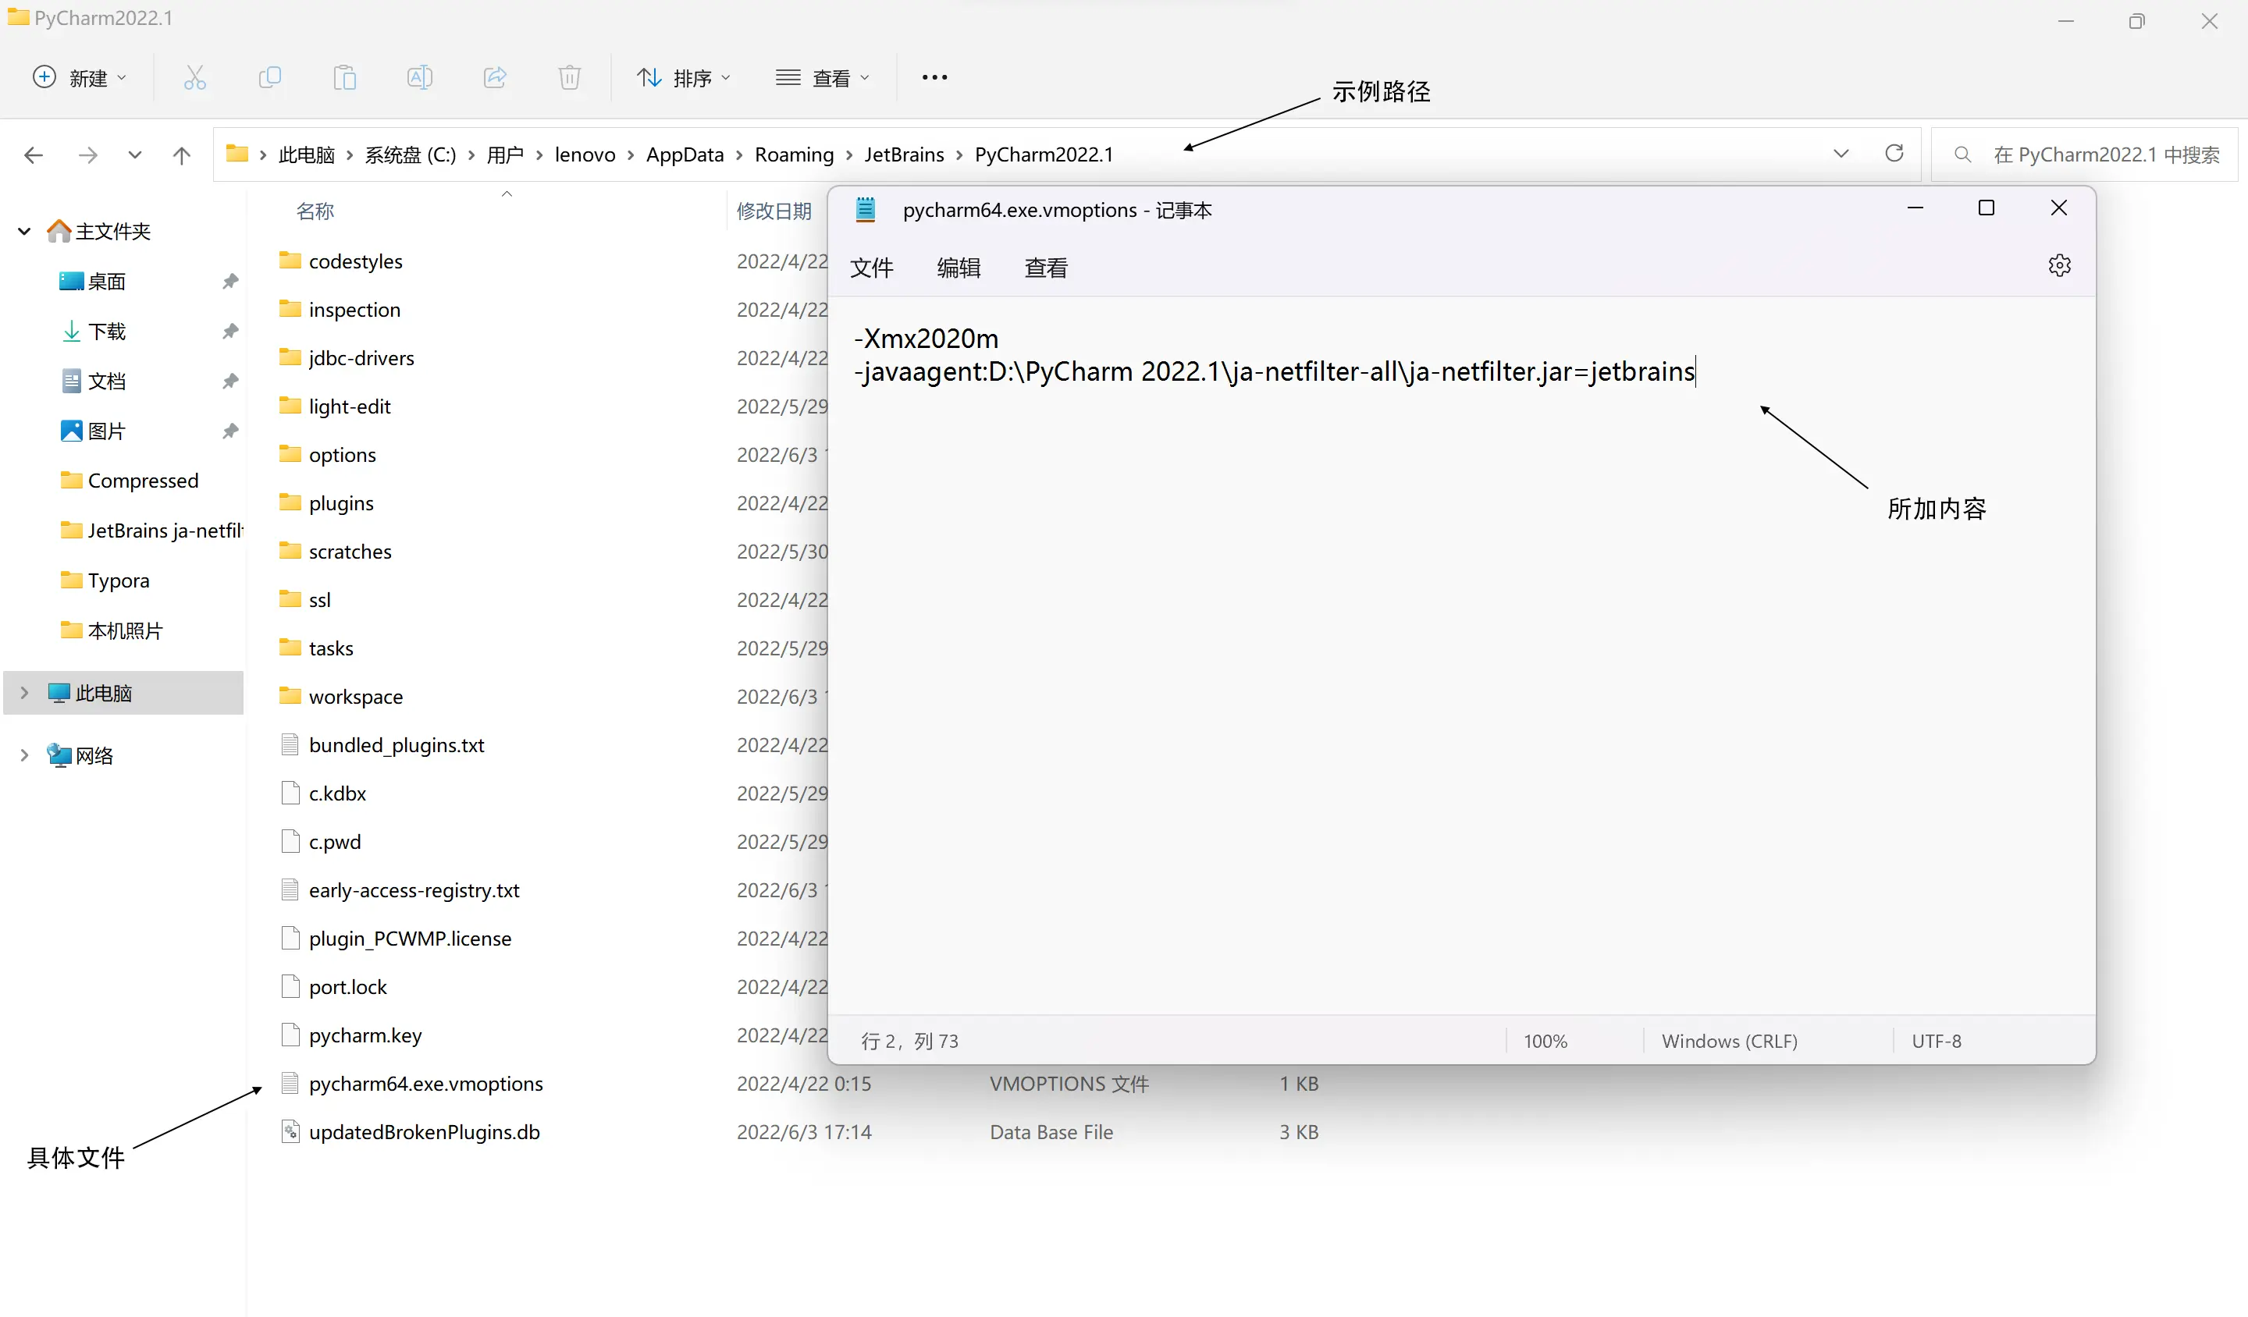Open the 文件 menu in Notepad
The height and width of the screenshot is (1317, 2248).
tap(872, 268)
